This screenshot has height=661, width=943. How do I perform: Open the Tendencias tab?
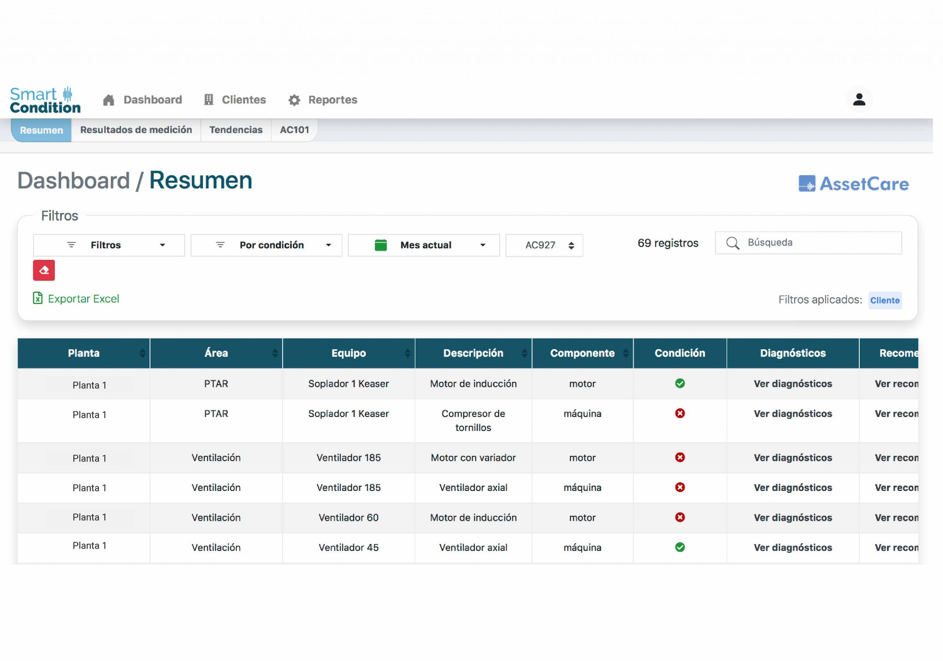tap(236, 130)
